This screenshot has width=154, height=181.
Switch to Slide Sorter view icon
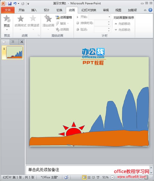(x=89, y=177)
